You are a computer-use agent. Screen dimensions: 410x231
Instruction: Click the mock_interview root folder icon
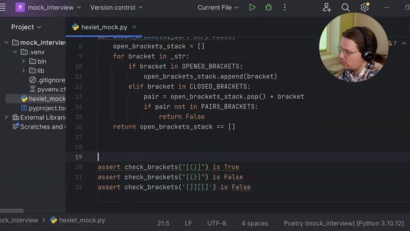point(15,42)
